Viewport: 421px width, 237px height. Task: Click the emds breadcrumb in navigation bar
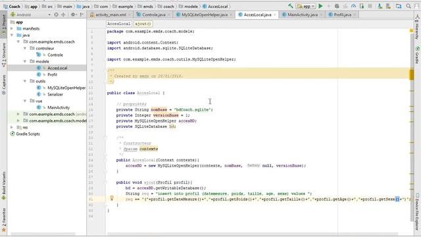pyautogui.click(x=145, y=6)
